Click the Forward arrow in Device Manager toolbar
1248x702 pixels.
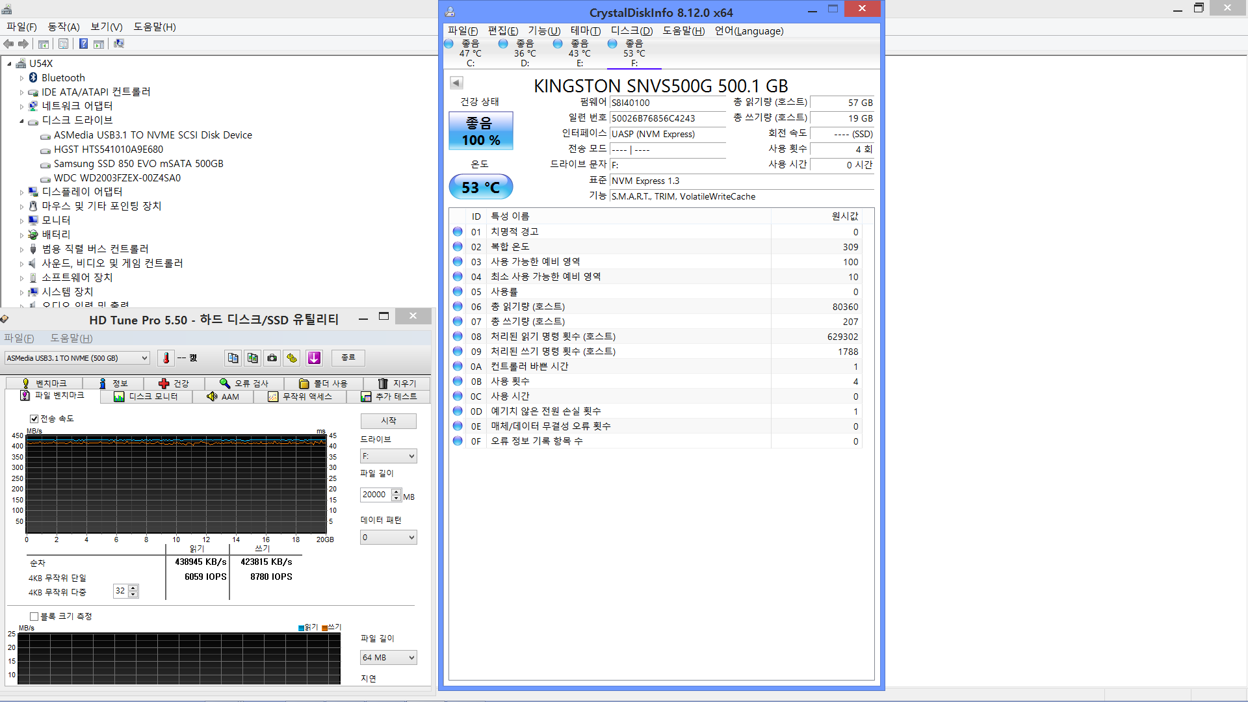(23, 44)
